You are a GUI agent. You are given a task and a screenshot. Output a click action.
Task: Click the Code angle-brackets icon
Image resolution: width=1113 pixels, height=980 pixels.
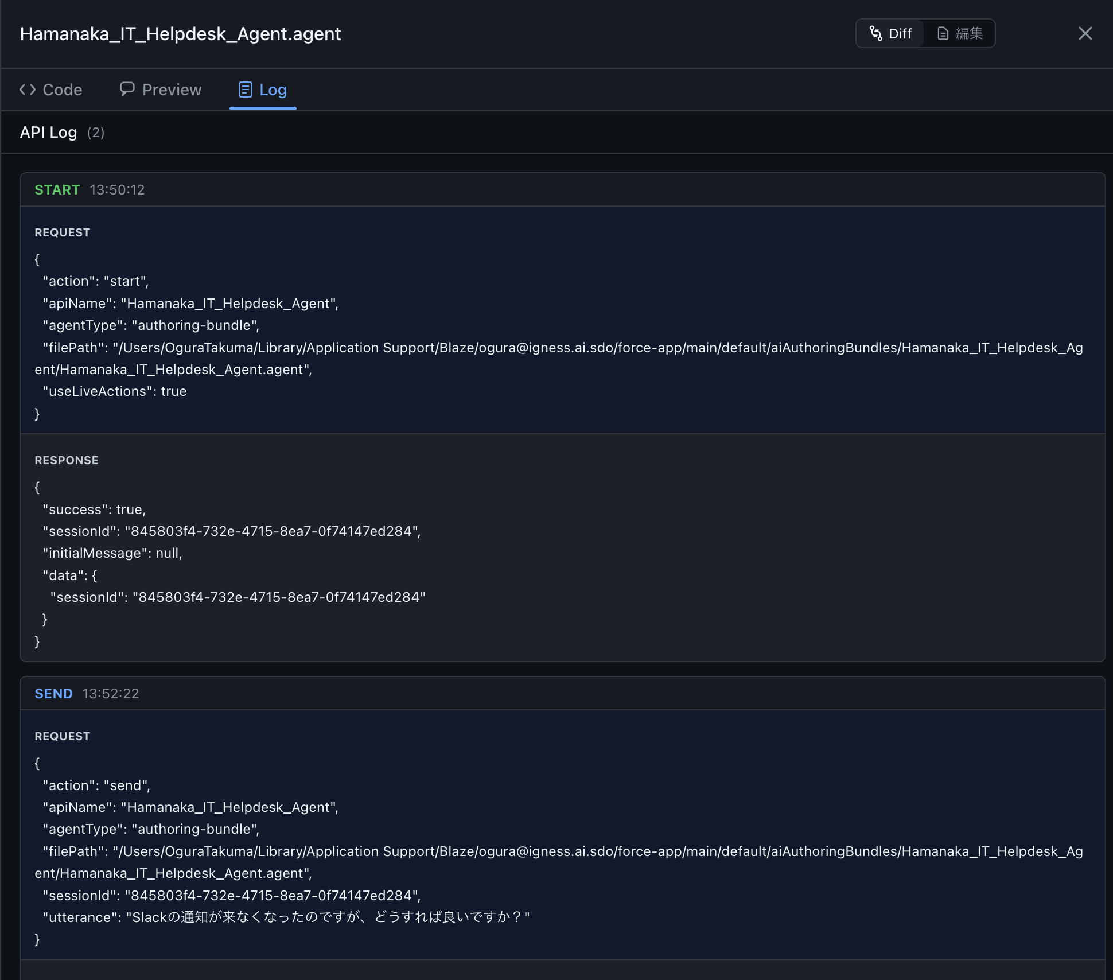28,90
